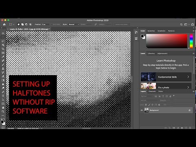Select the Spot Healing Brush tool
Viewport: 196px width, 147px height.
[x=3, y=60]
